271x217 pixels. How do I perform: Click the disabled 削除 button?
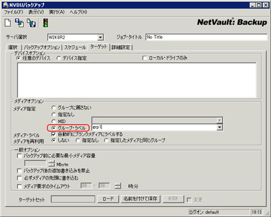point(173,199)
